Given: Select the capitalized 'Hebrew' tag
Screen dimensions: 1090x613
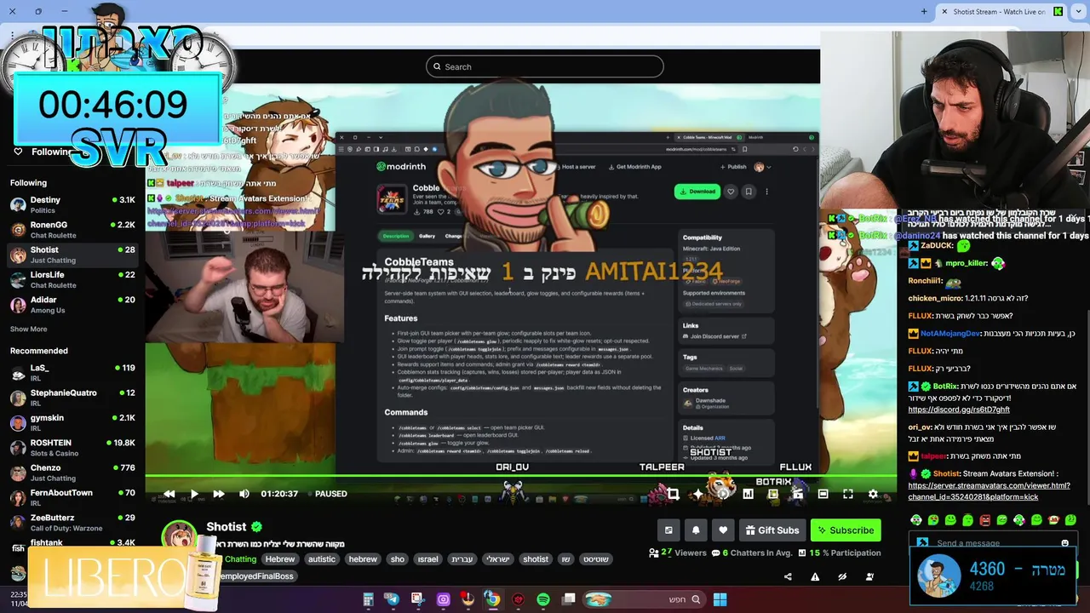Looking at the screenshot, I should tap(279, 559).
